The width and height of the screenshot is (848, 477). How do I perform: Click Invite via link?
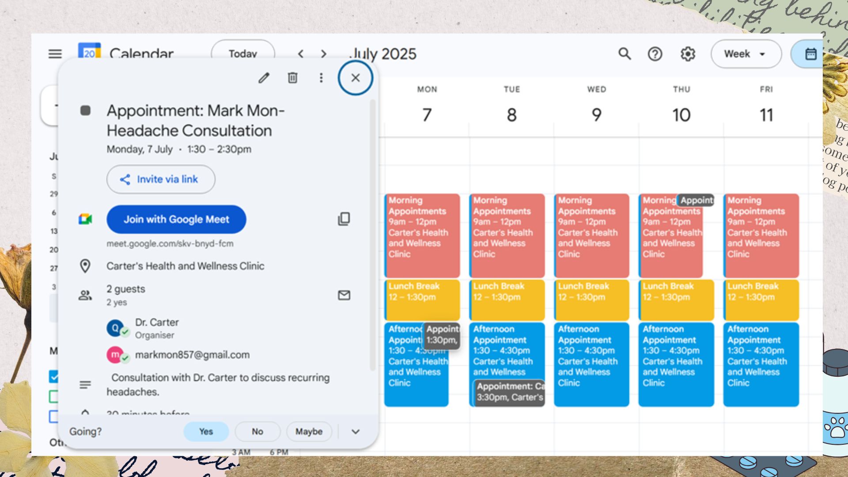161,179
